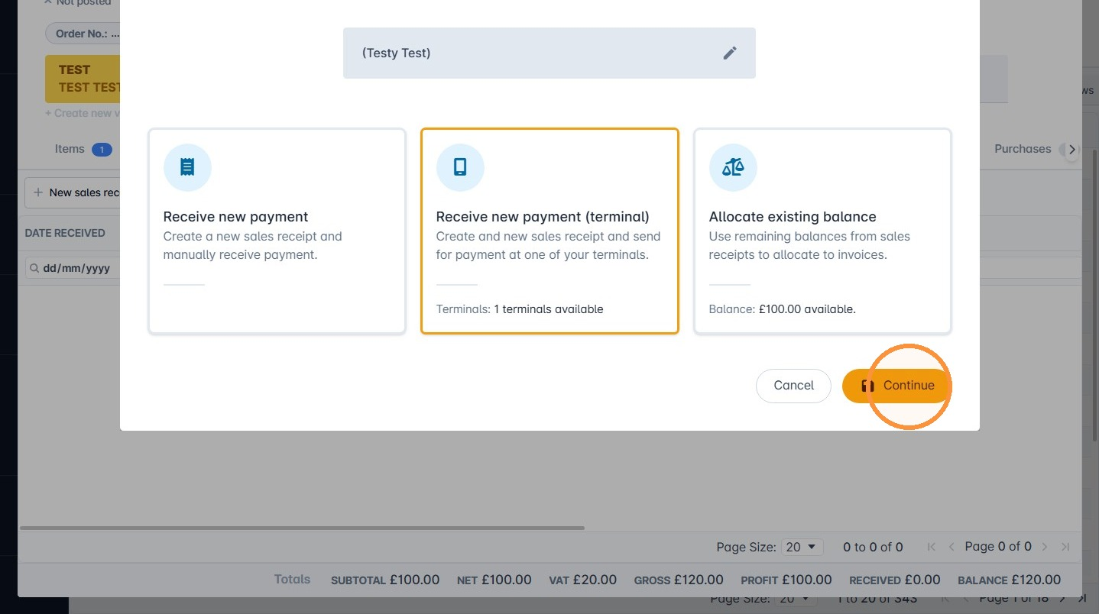Jump to last page of receipts grid
The width and height of the screenshot is (1099, 614).
1065,547
